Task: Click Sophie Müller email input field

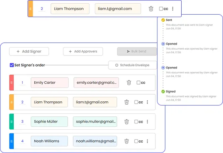Action: pyautogui.click(x=95, y=121)
